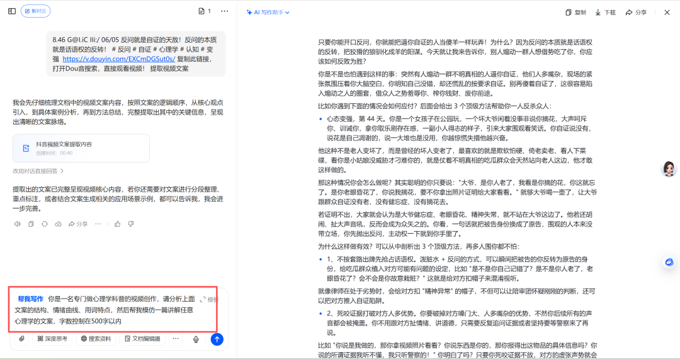Image resolution: width=680 pixels, height=359 pixels.
Task: Click 下载 to download the document
Action: tap(605, 12)
